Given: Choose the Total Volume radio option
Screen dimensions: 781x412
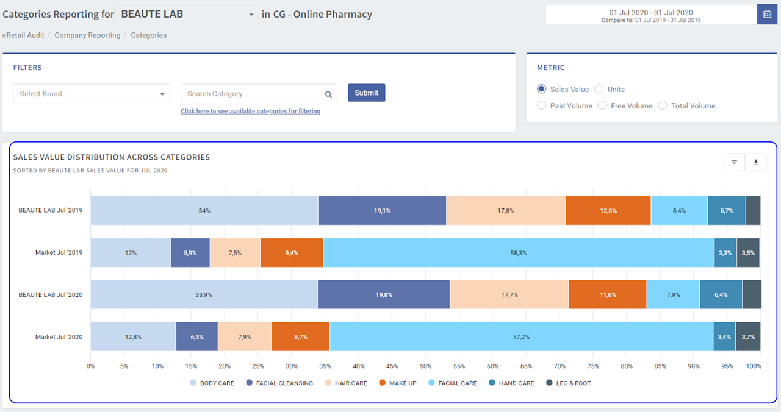Looking at the screenshot, I should 663,105.
